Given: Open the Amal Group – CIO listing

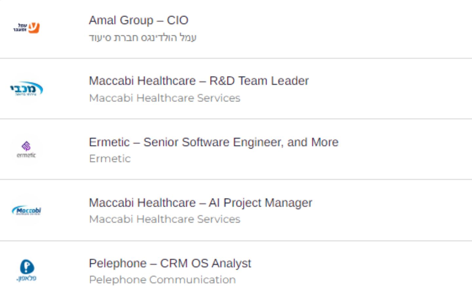Looking at the screenshot, I should pyautogui.click(x=138, y=20).
